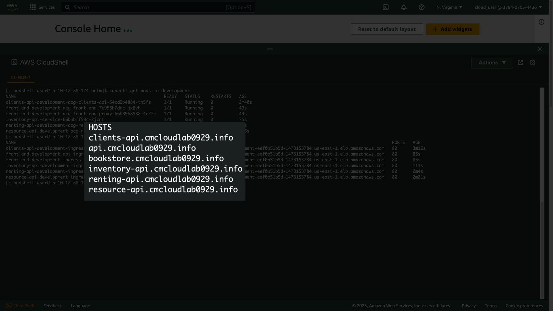Expand the cloud_user account dropdown

click(x=508, y=7)
